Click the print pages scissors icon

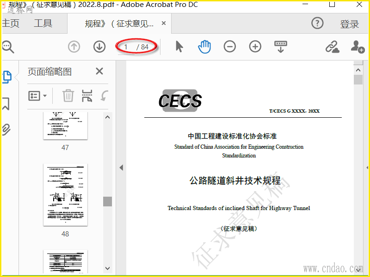(87, 96)
